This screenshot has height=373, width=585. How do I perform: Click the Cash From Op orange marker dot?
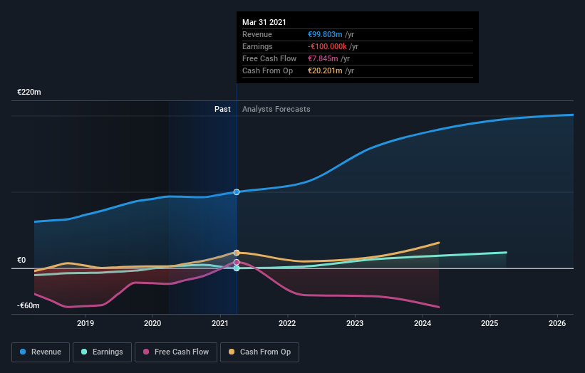pyautogui.click(x=237, y=253)
